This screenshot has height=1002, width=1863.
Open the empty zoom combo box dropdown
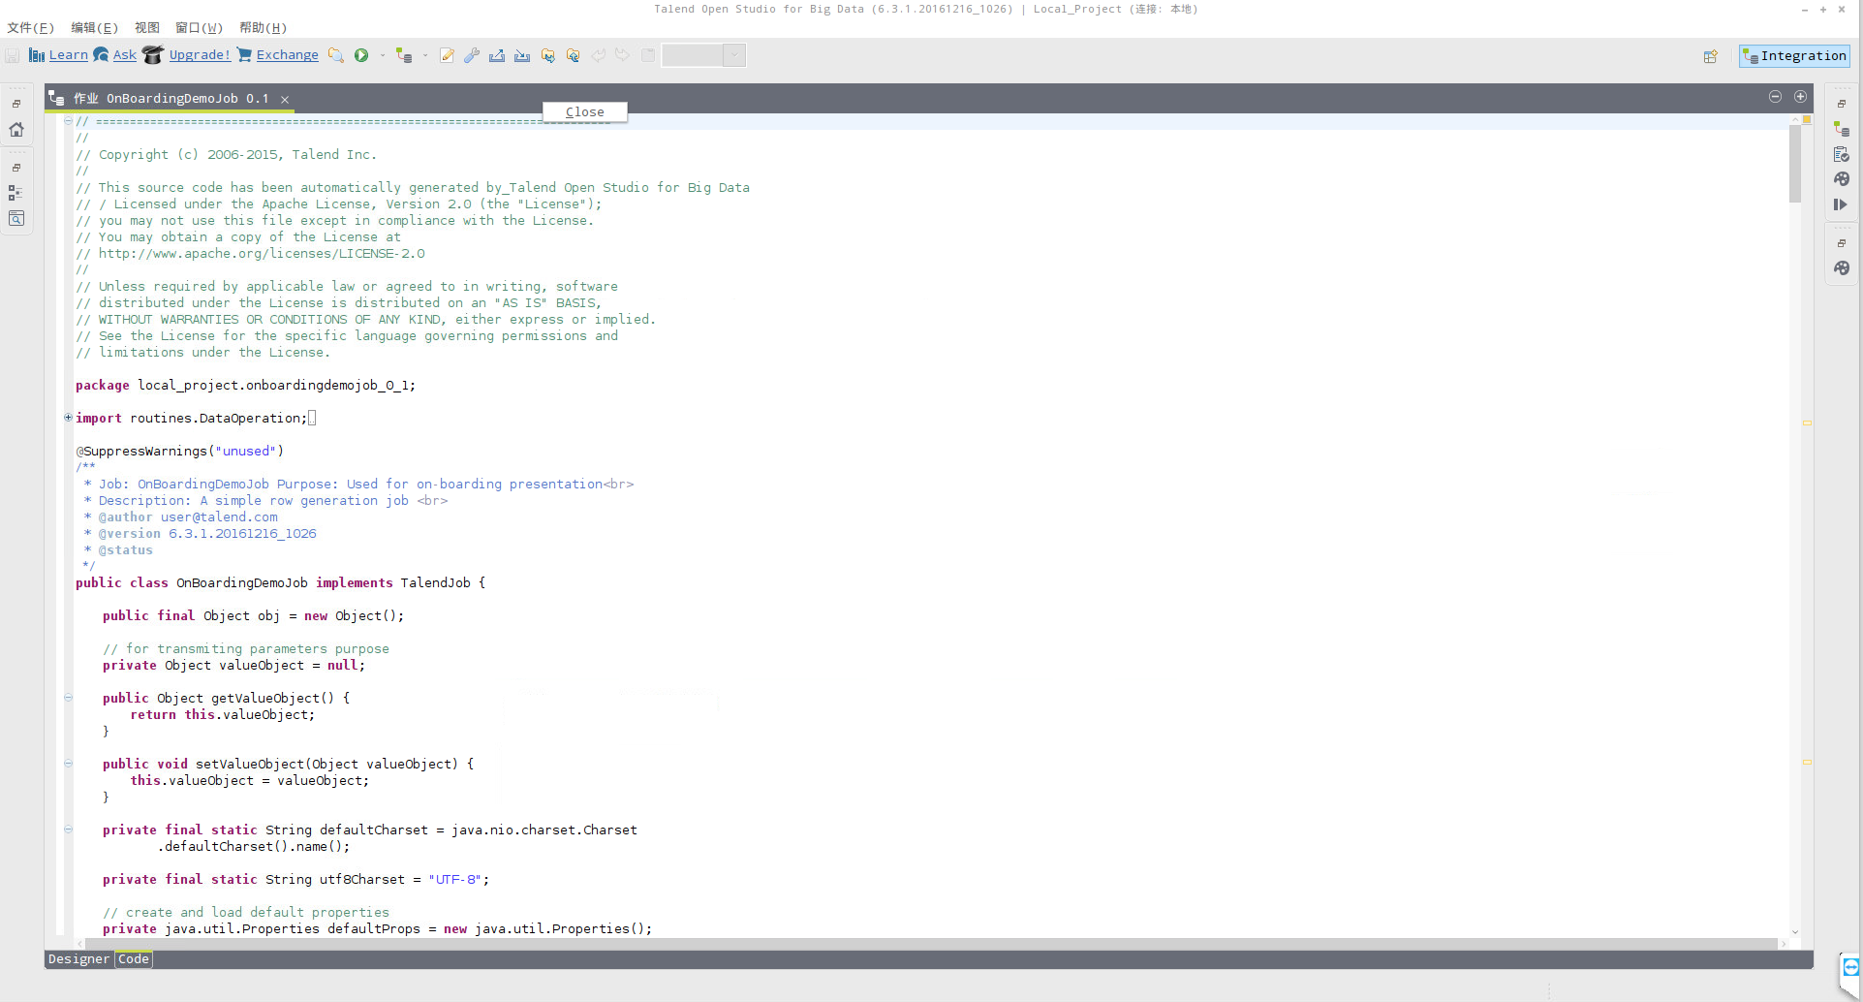[734, 55]
